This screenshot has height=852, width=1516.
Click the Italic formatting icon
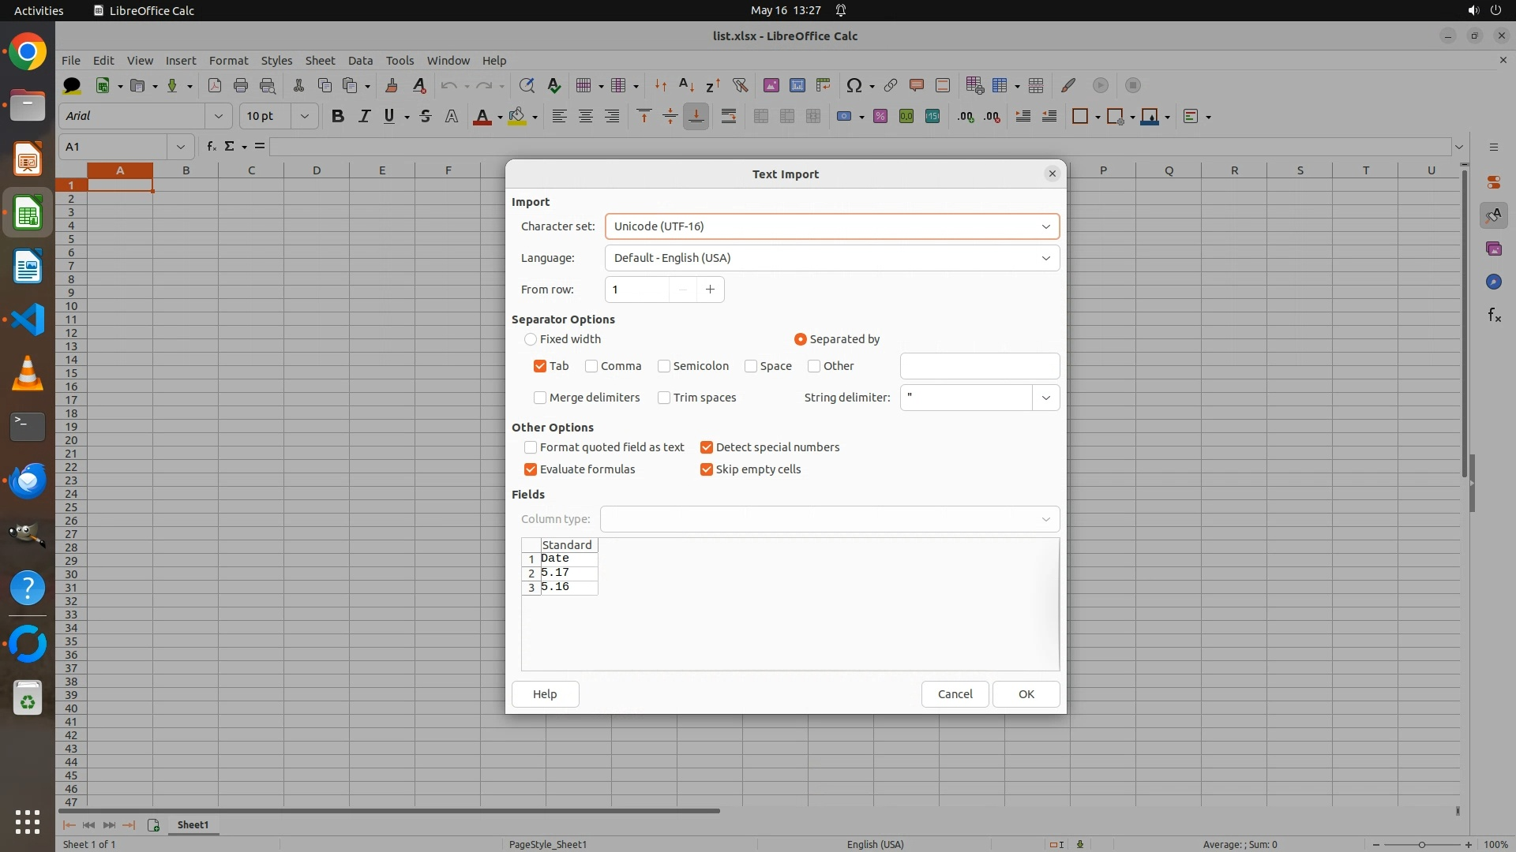pos(364,117)
